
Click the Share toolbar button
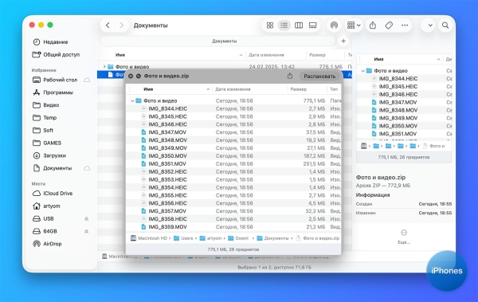coord(373,25)
